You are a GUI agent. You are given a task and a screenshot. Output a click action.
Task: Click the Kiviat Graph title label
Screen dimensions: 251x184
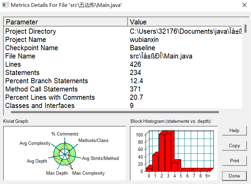[x=16, y=121]
